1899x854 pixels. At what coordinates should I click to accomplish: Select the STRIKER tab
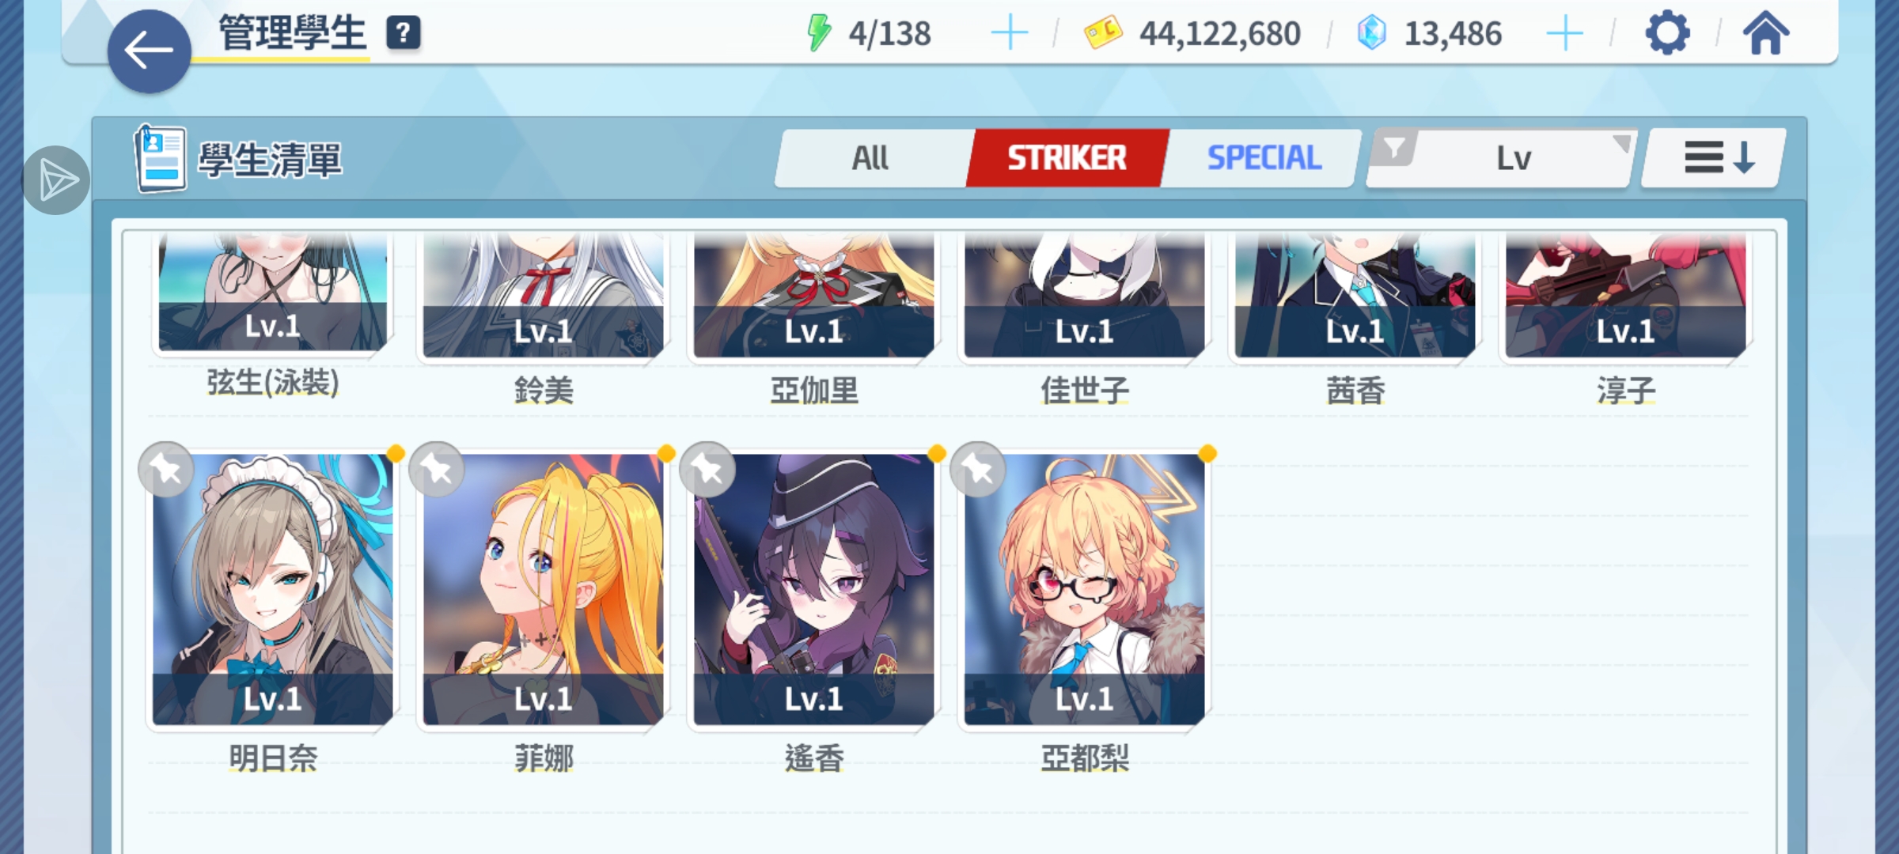[1067, 158]
